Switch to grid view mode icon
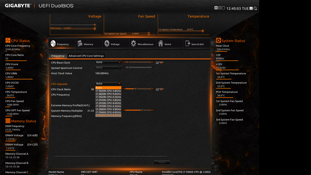The width and height of the screenshot is (311, 175). pos(220,8)
